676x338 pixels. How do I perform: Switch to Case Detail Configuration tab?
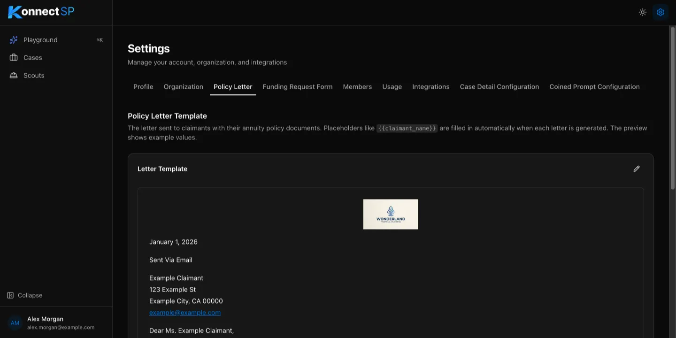[x=499, y=87]
